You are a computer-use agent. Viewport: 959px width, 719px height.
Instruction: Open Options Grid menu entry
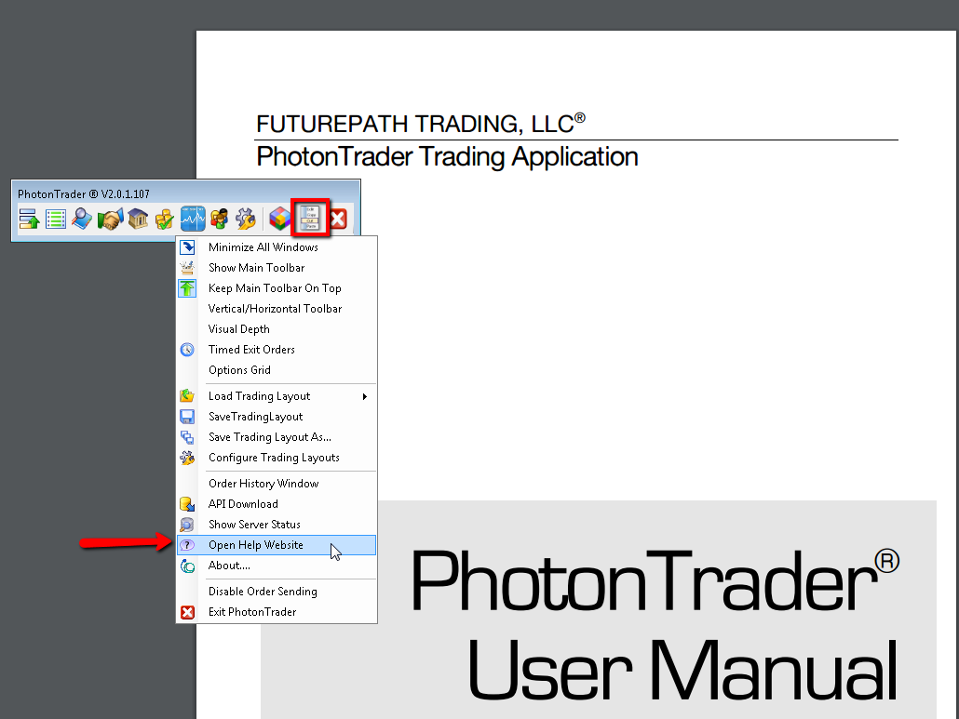(277, 370)
